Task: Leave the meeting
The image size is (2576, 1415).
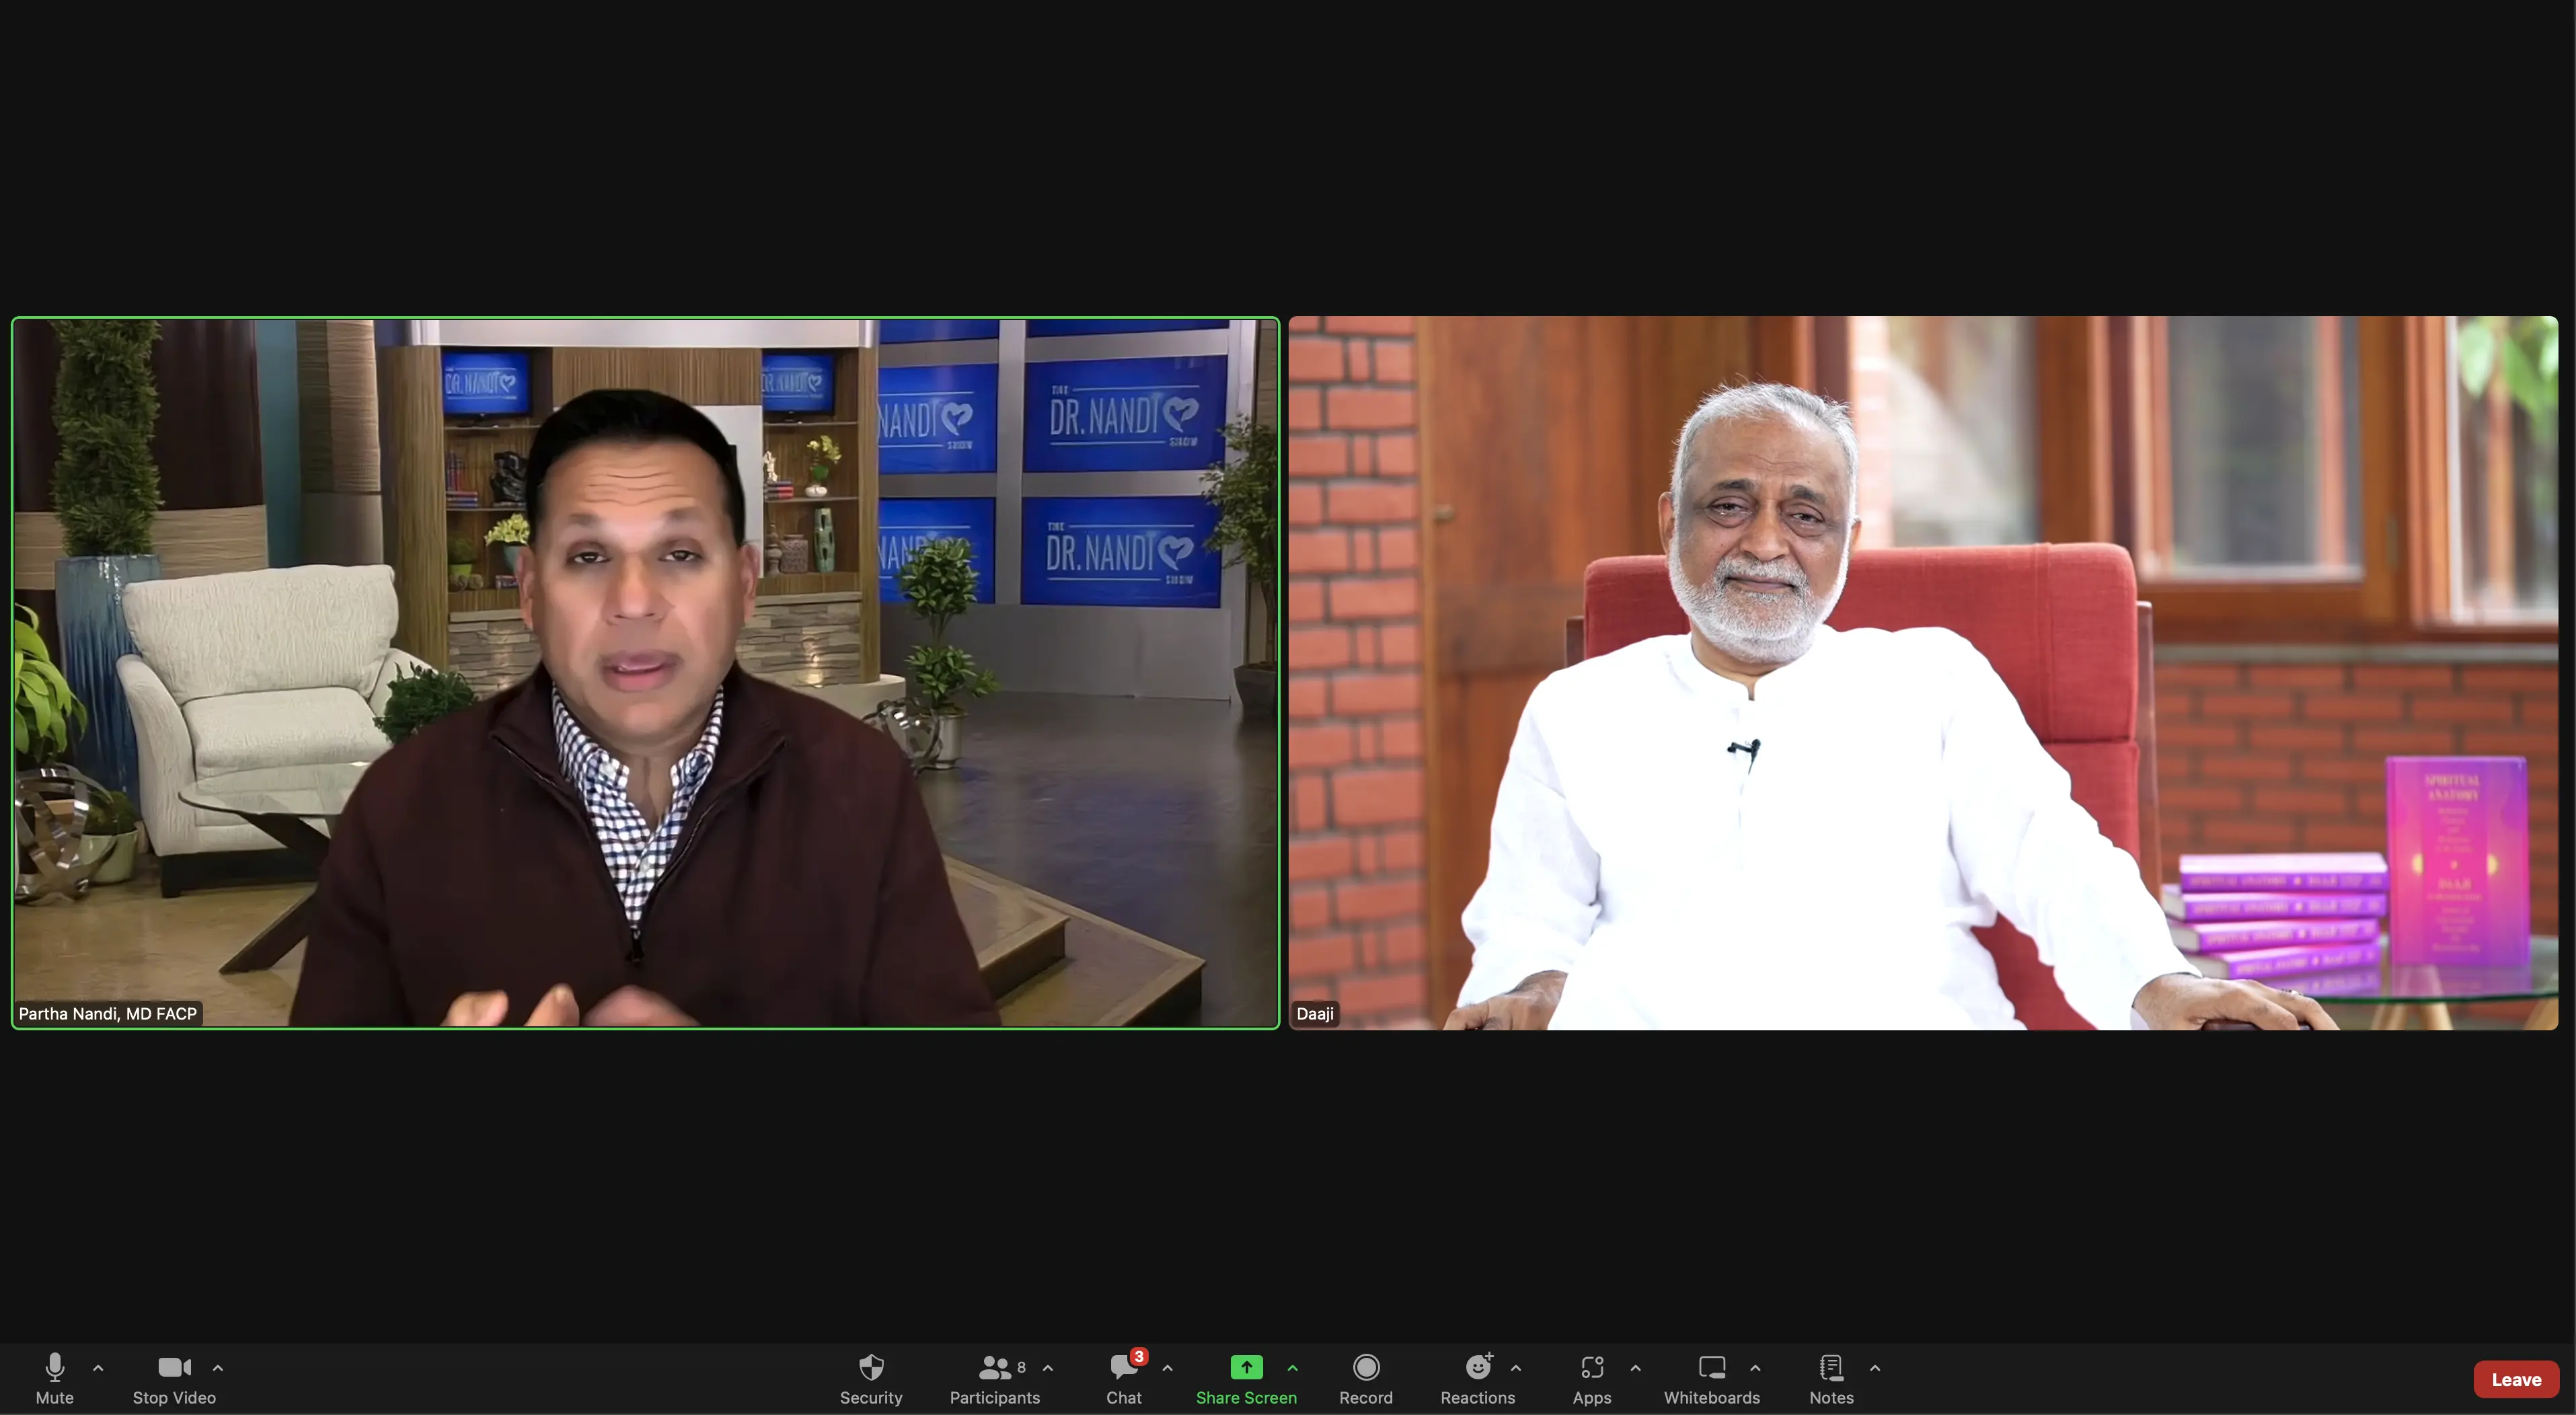Action: (x=2516, y=1379)
